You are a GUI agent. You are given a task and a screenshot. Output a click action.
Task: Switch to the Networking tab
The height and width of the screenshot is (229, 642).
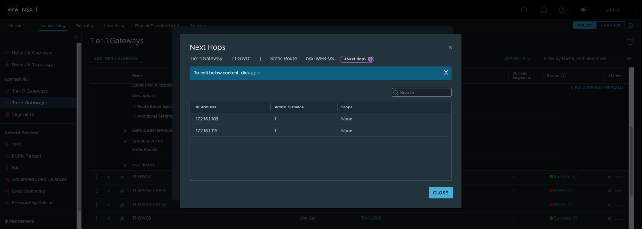click(53, 25)
